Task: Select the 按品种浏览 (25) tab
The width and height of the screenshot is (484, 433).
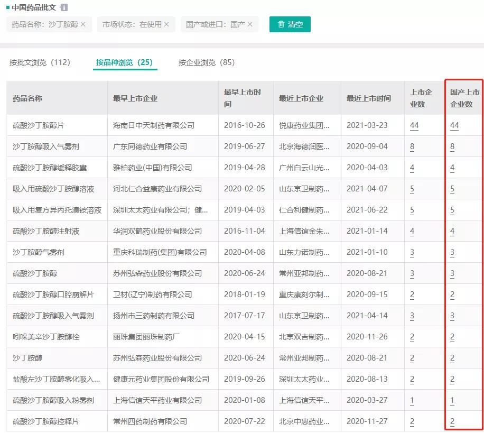Action: [124, 62]
